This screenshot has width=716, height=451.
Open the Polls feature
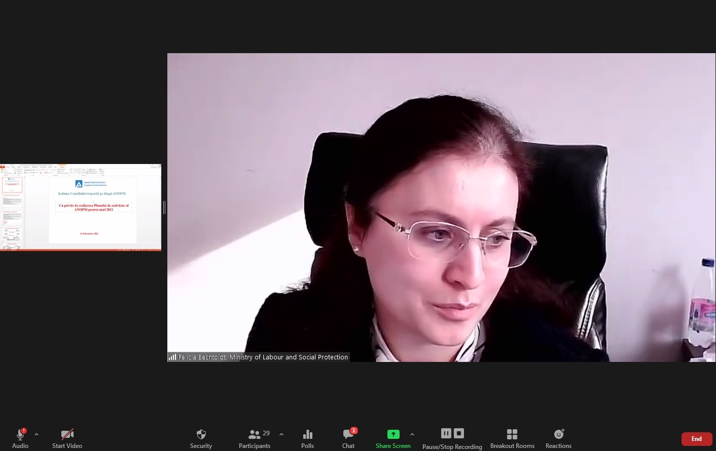tap(307, 434)
